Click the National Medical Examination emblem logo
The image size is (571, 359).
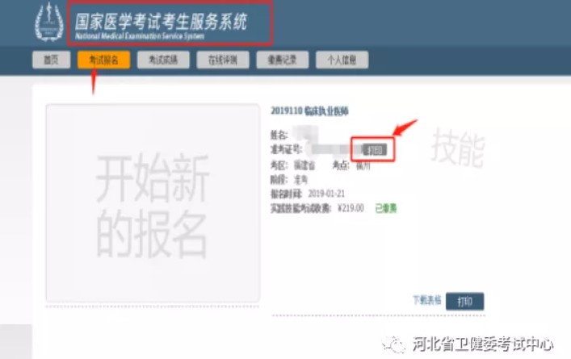(x=48, y=24)
